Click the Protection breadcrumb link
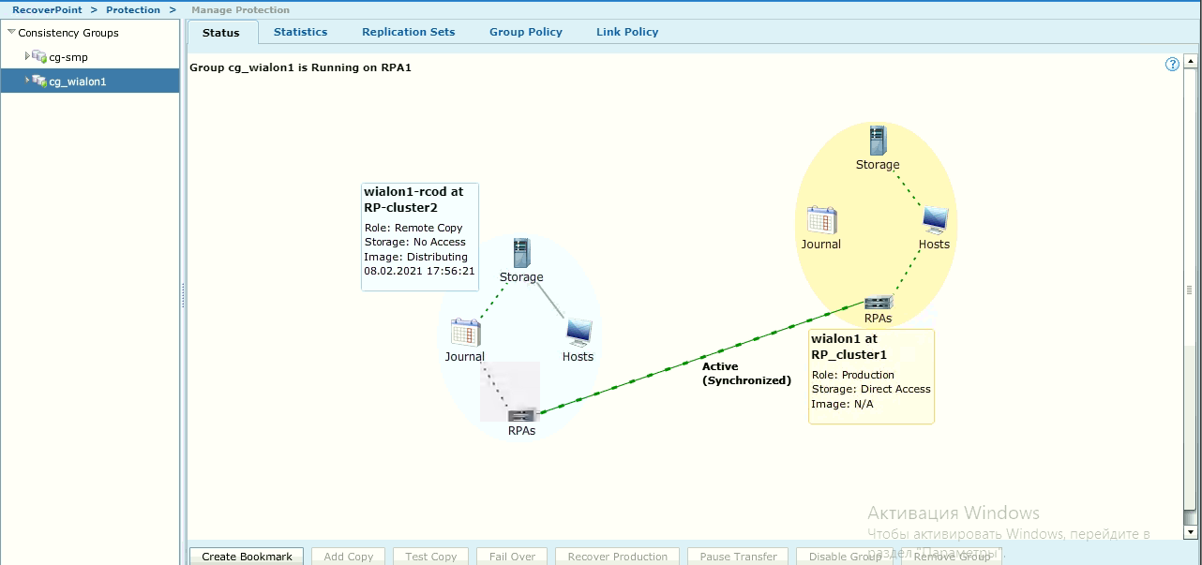The image size is (1202, 565). (x=133, y=9)
